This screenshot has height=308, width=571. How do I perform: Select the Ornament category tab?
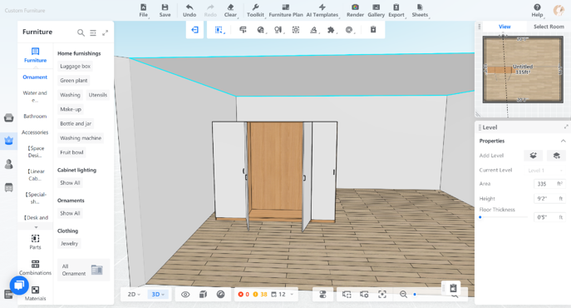35,77
